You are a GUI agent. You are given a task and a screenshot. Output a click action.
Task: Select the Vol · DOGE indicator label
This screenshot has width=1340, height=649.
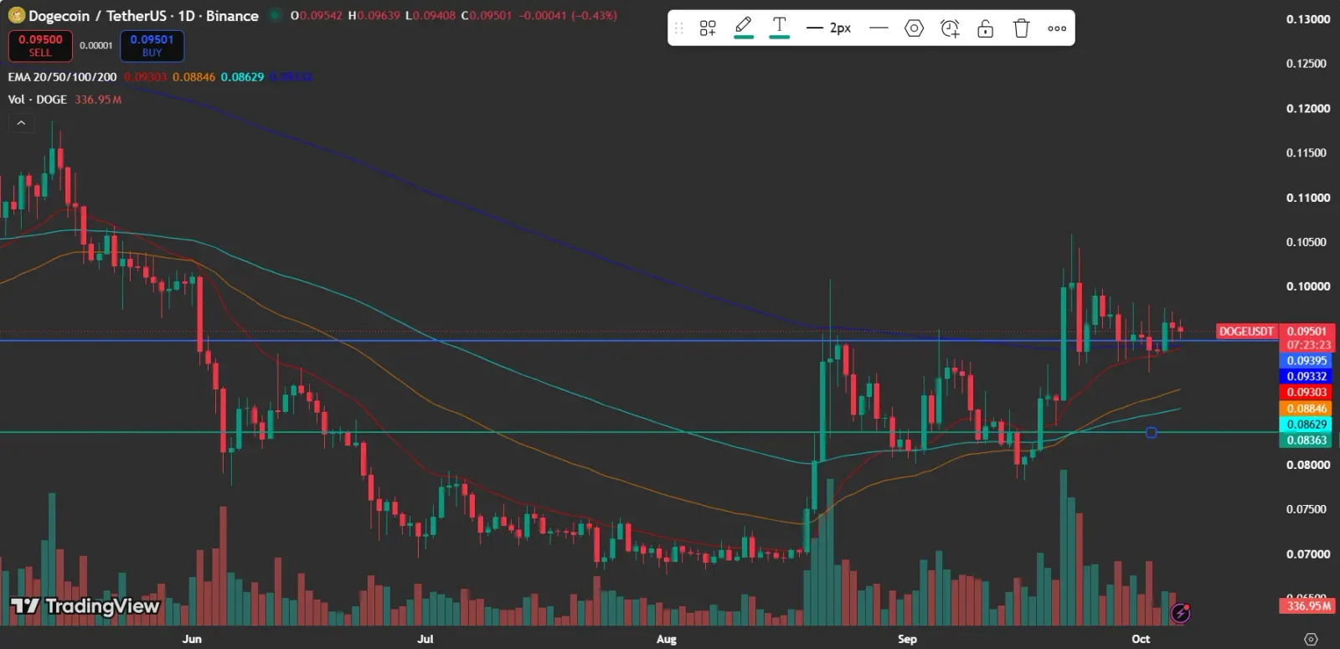[37, 100]
